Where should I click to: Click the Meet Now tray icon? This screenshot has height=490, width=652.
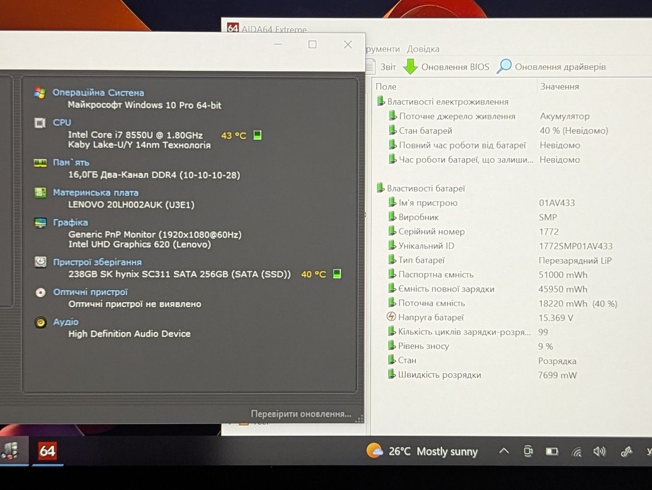pyautogui.click(x=528, y=451)
